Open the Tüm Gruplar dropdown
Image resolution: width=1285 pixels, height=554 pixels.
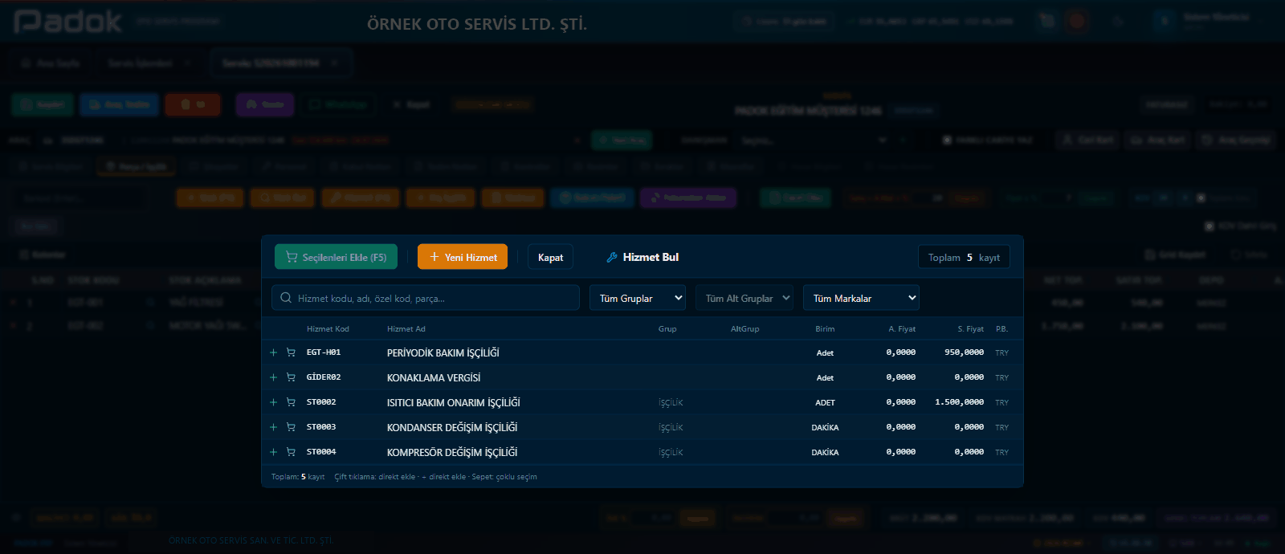[x=638, y=298]
